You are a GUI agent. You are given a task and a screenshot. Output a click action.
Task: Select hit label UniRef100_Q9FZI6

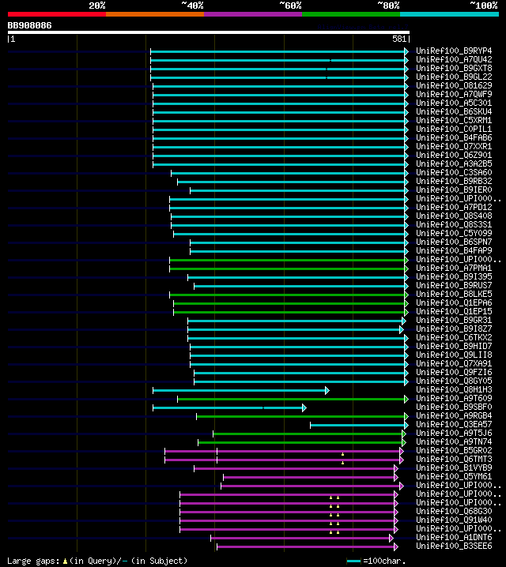pyautogui.click(x=454, y=372)
